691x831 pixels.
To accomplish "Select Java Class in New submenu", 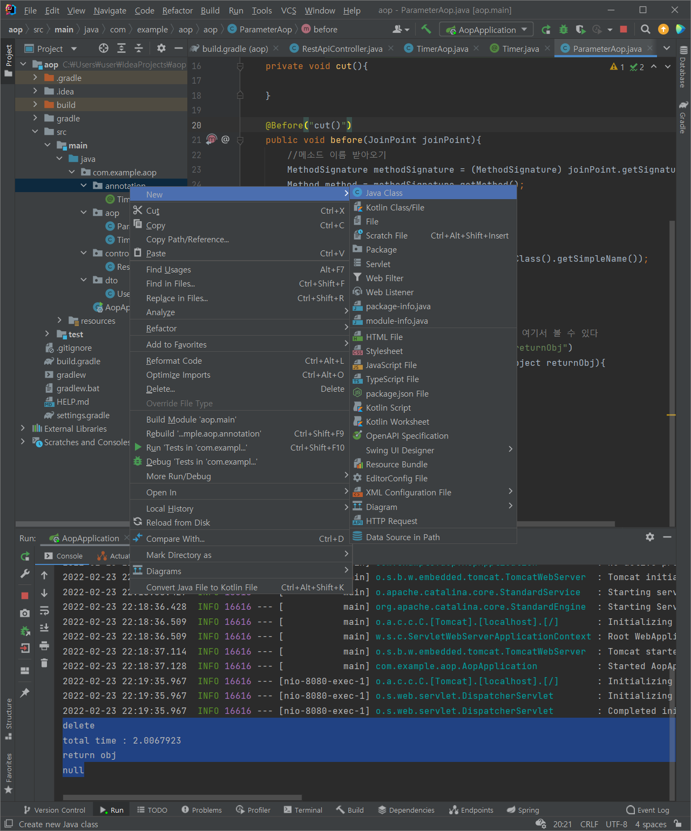I will (x=433, y=193).
